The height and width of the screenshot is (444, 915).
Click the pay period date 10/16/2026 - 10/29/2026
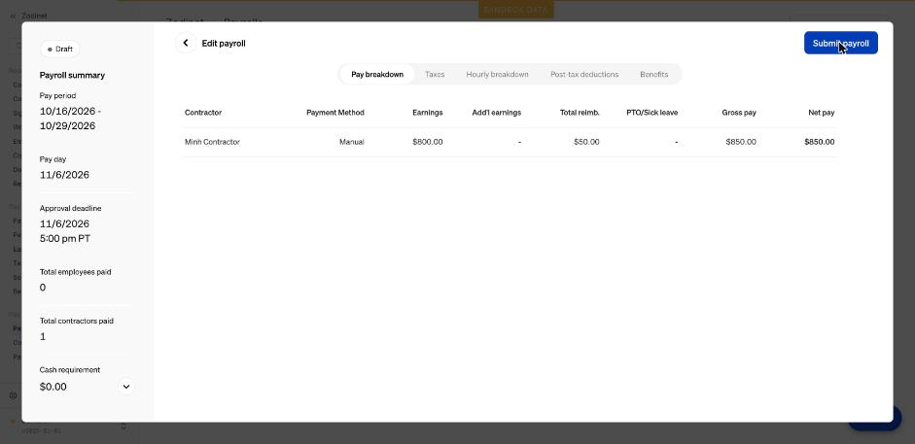pyautogui.click(x=70, y=119)
